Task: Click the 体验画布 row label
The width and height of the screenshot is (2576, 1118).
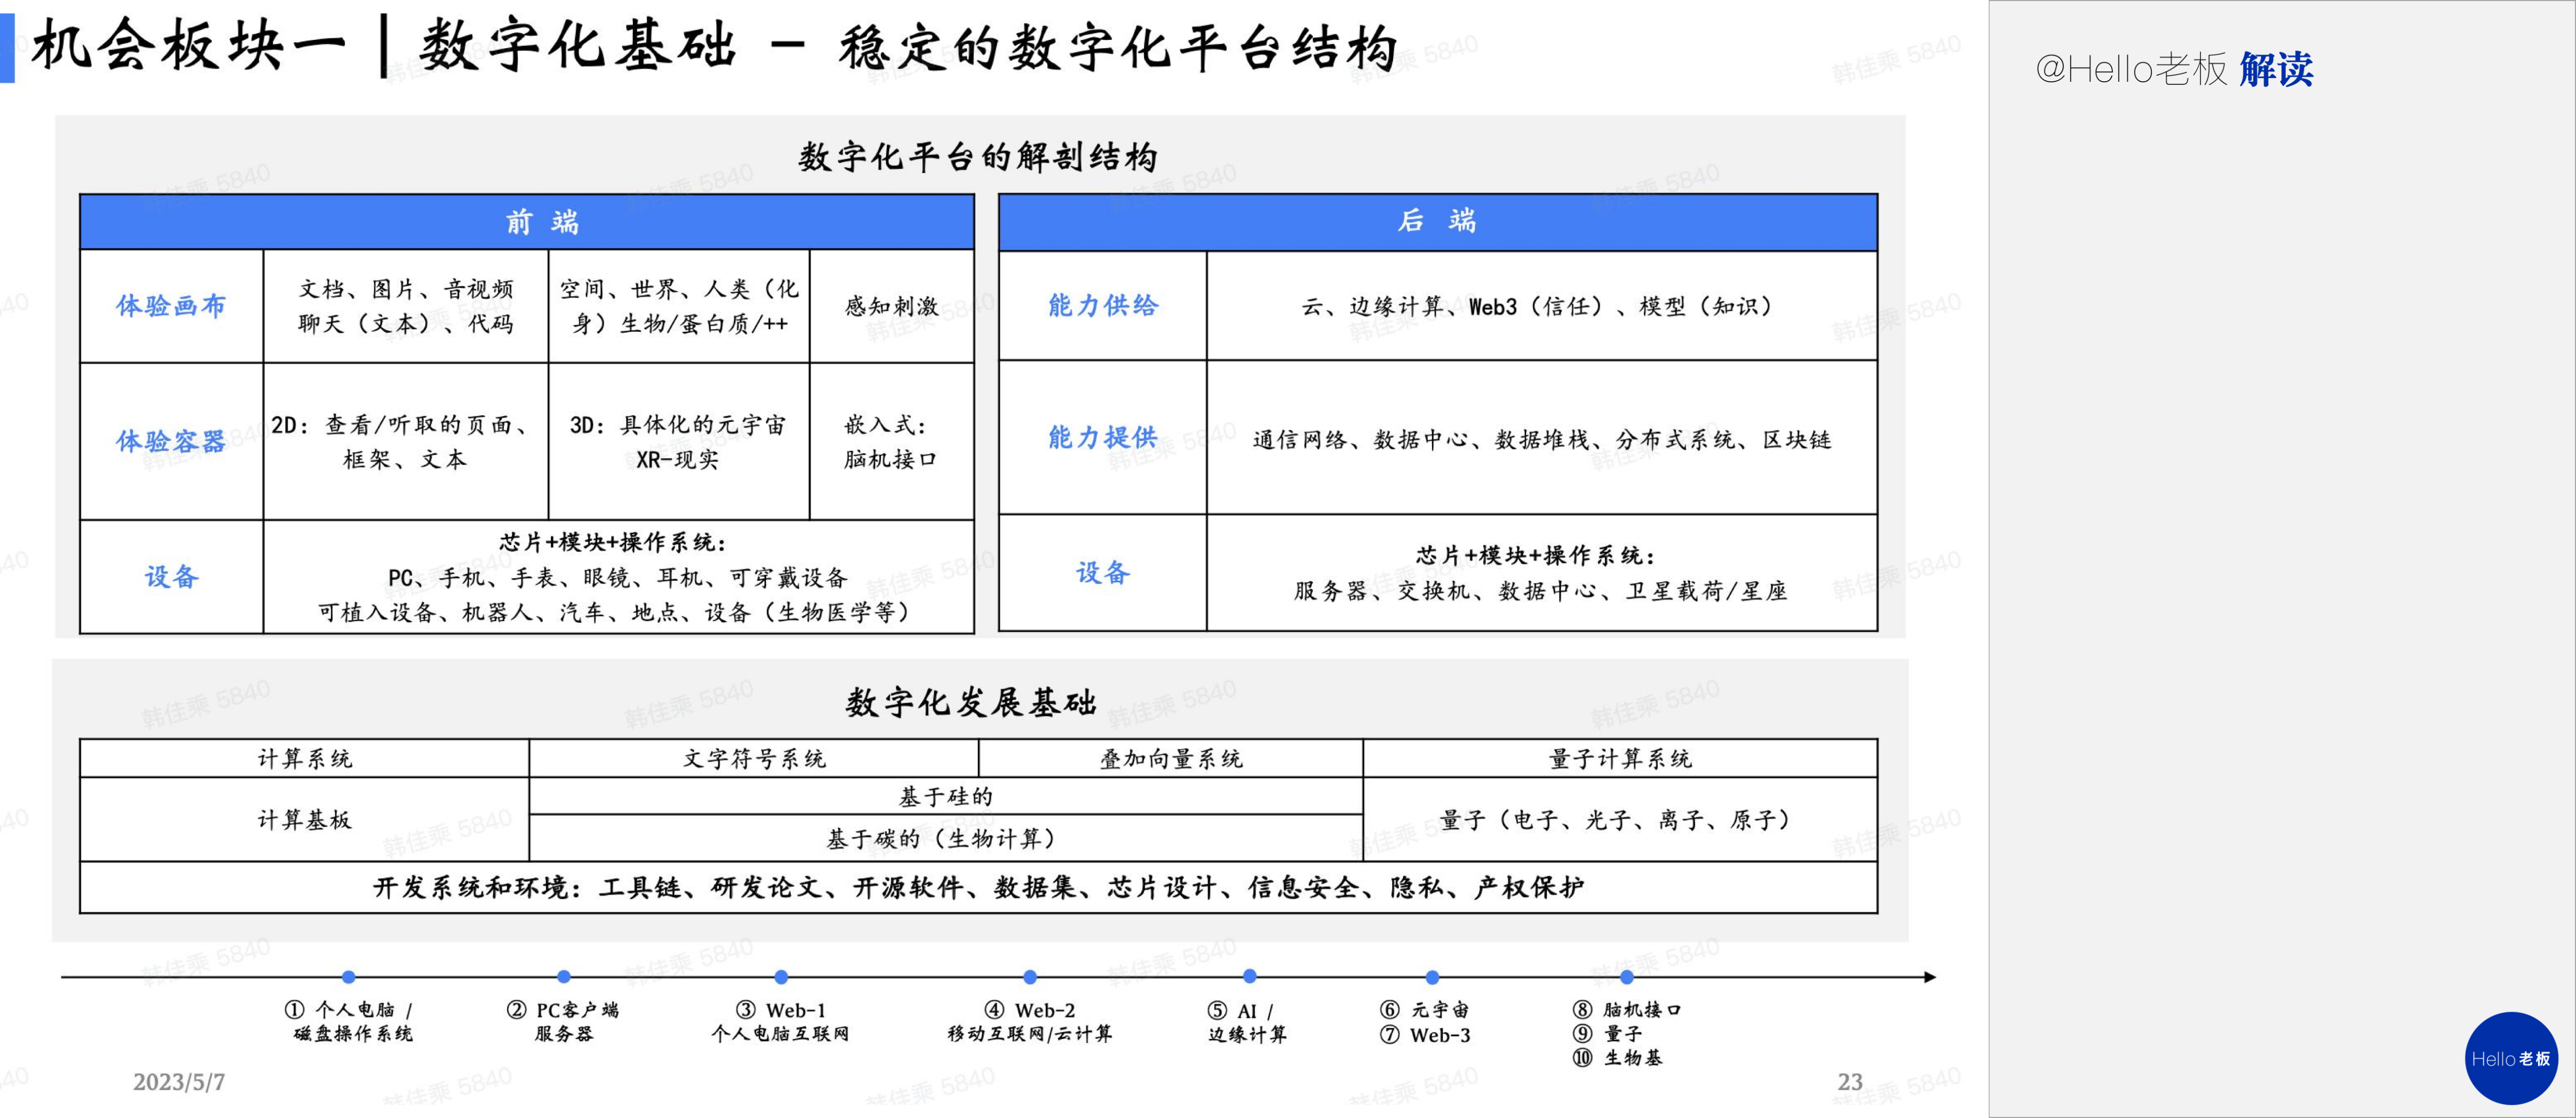Action: coord(171,305)
